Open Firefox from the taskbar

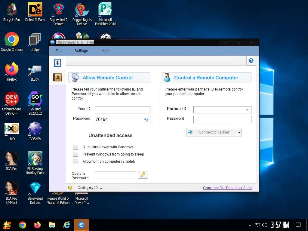click(37, 225)
